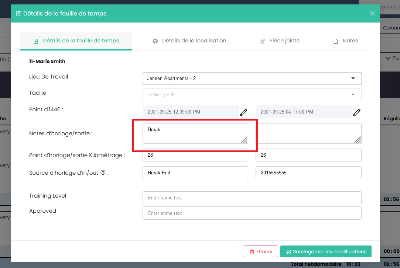Click pencil icon beside clock-out time

(x=356, y=112)
